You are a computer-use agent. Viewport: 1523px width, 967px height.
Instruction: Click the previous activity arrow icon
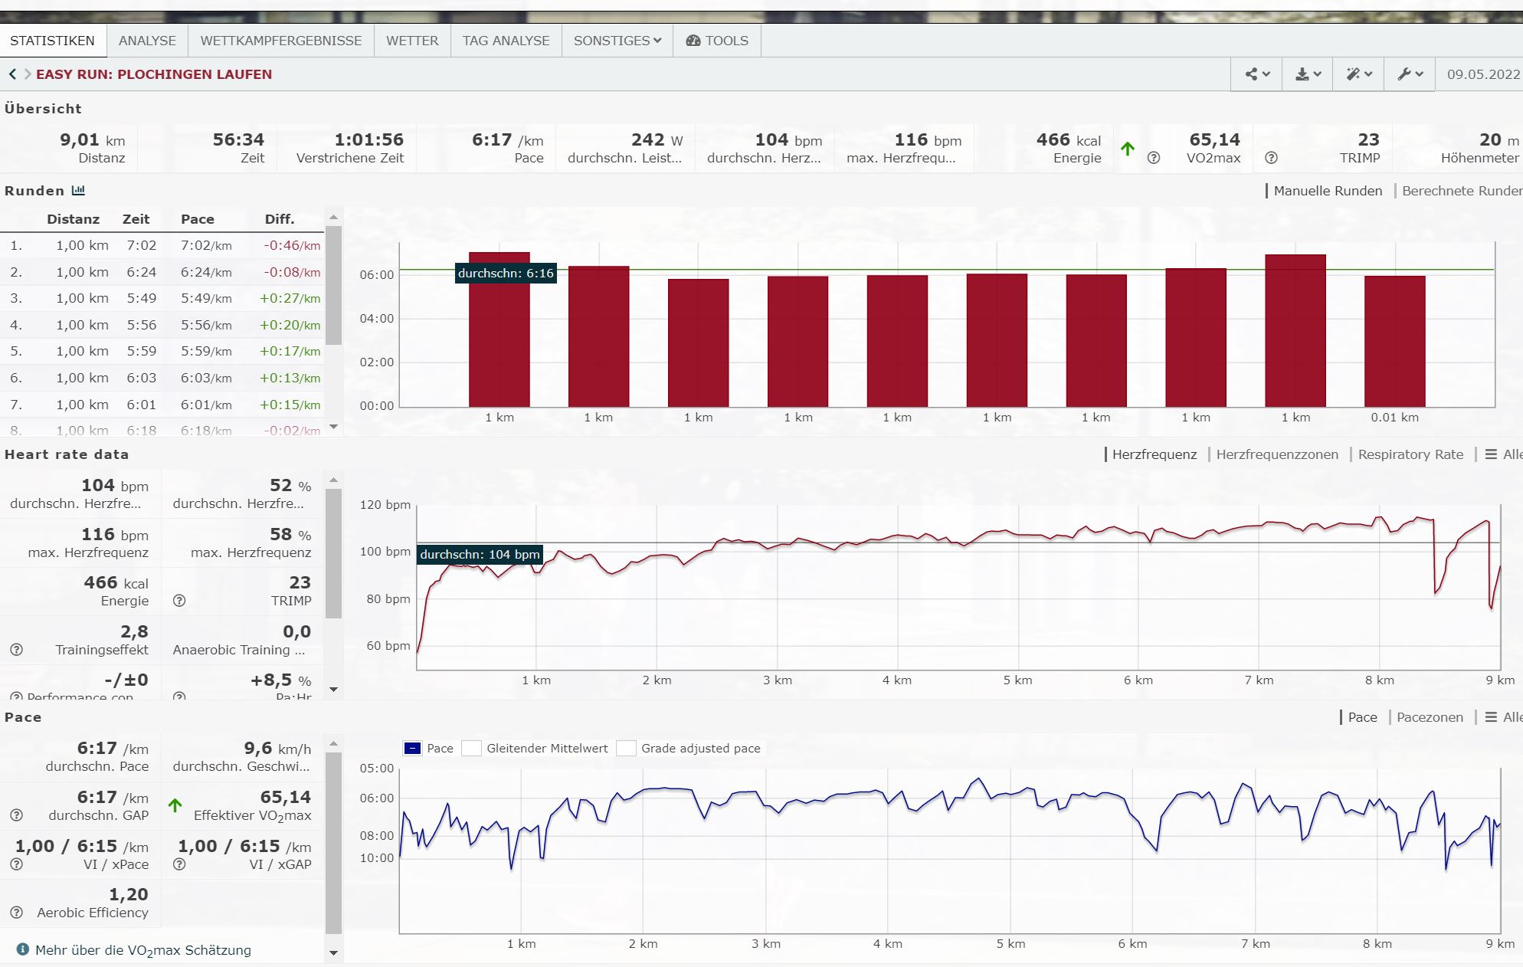point(12,74)
